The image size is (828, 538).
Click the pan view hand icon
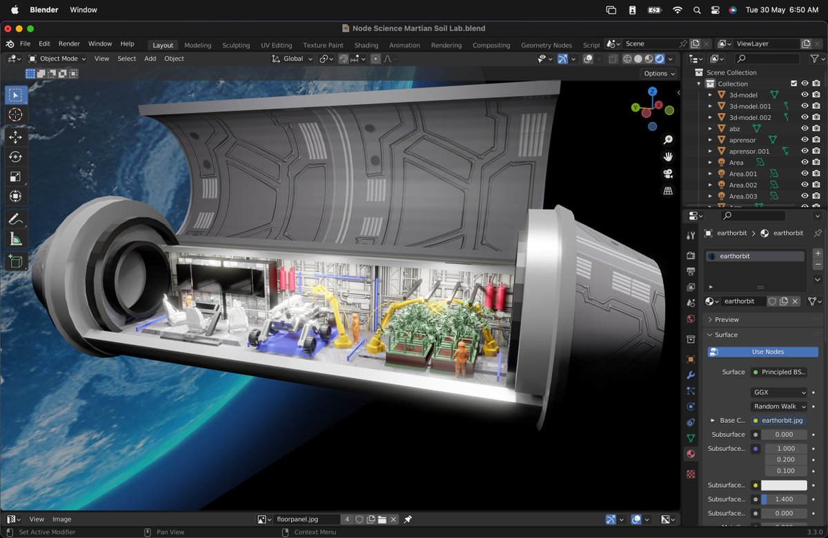click(x=668, y=157)
